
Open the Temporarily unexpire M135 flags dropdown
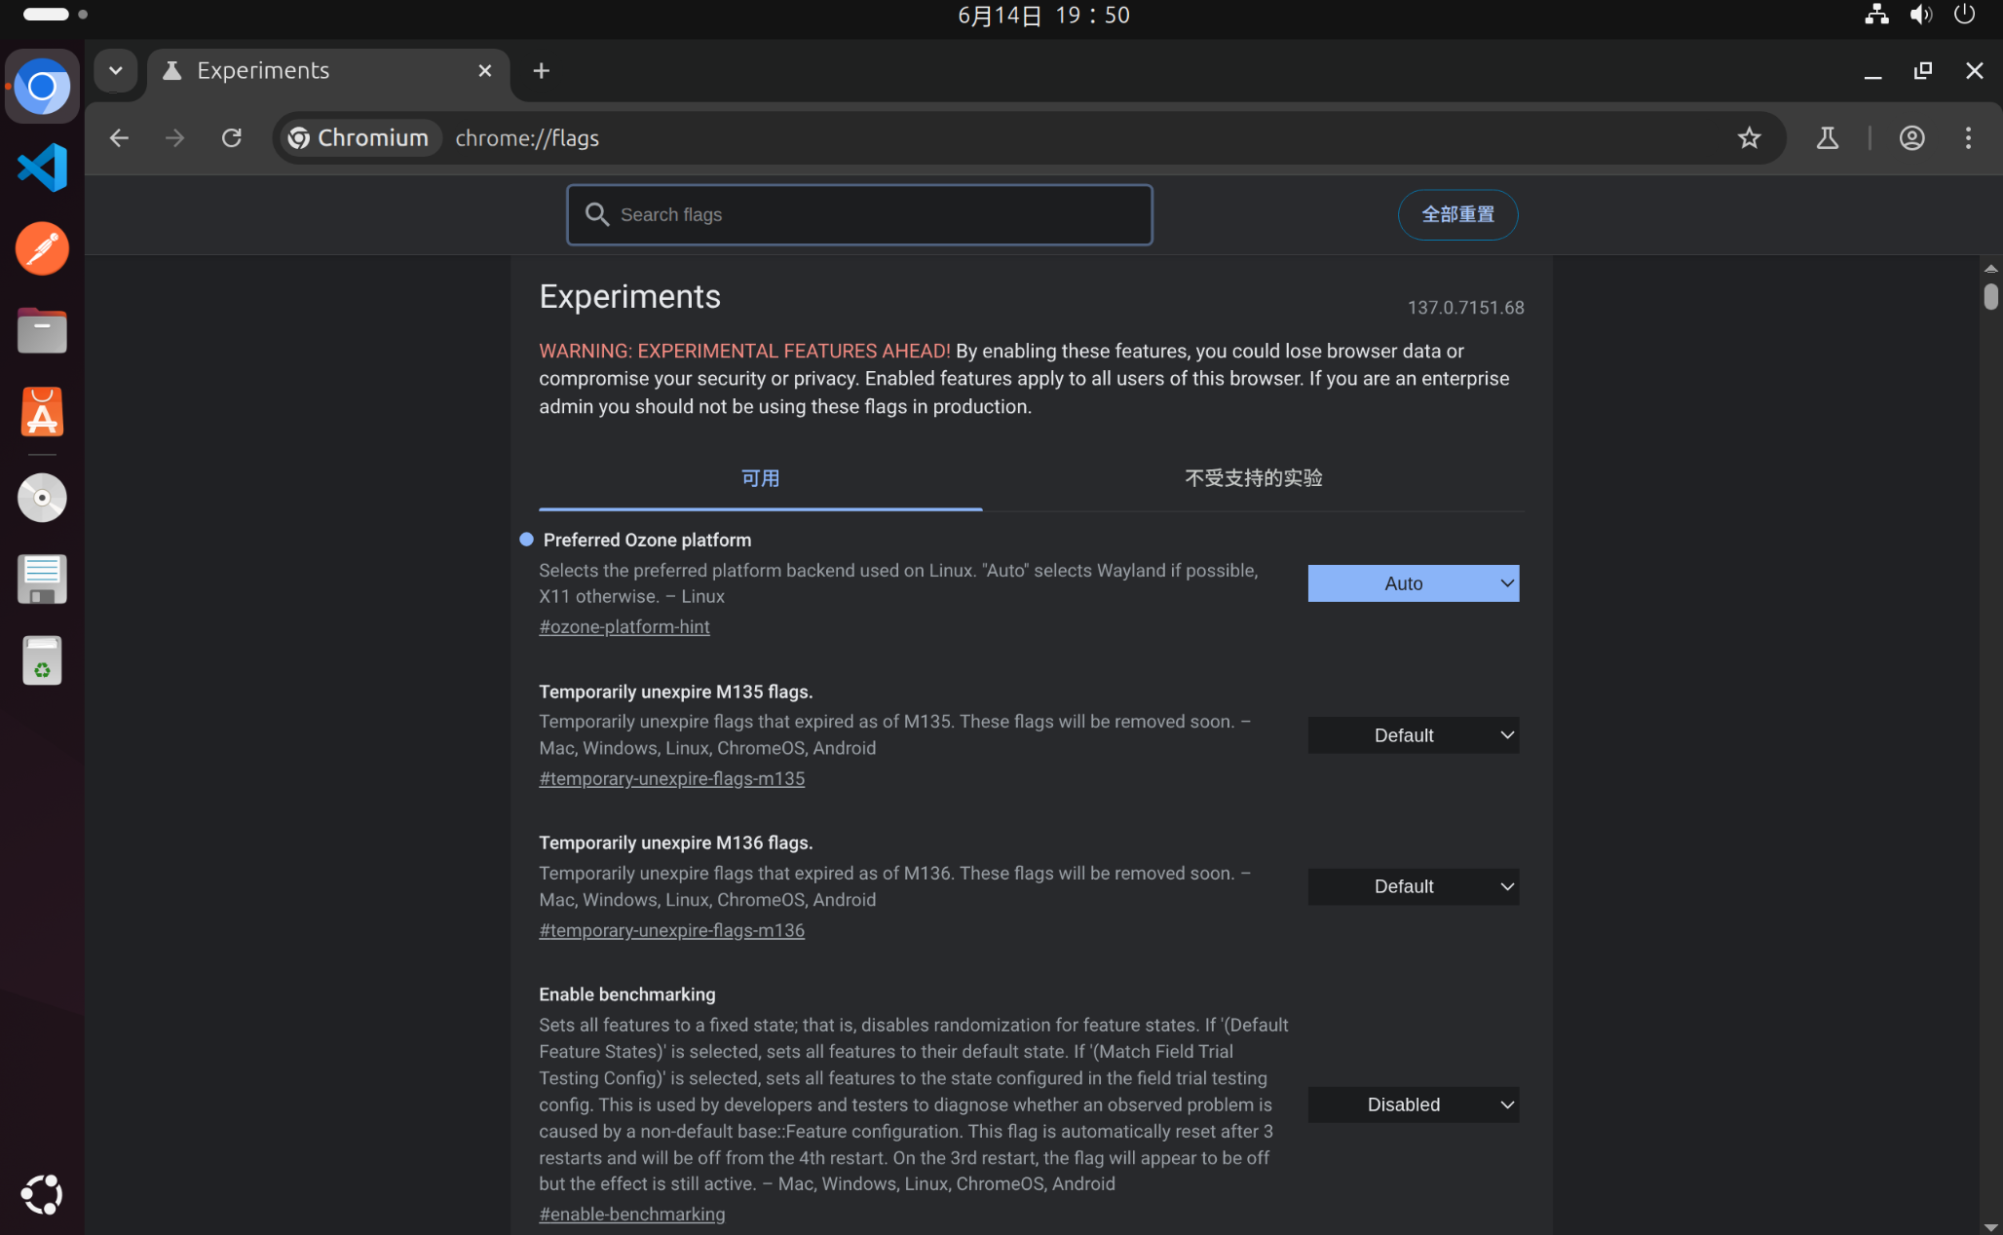[1413, 735]
